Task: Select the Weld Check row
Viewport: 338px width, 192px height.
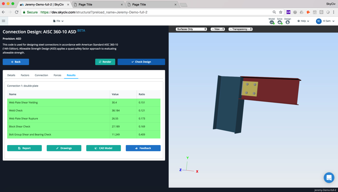Action: coord(84,111)
